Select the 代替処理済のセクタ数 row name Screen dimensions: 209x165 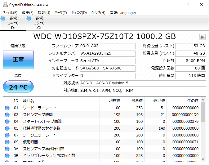(42, 128)
